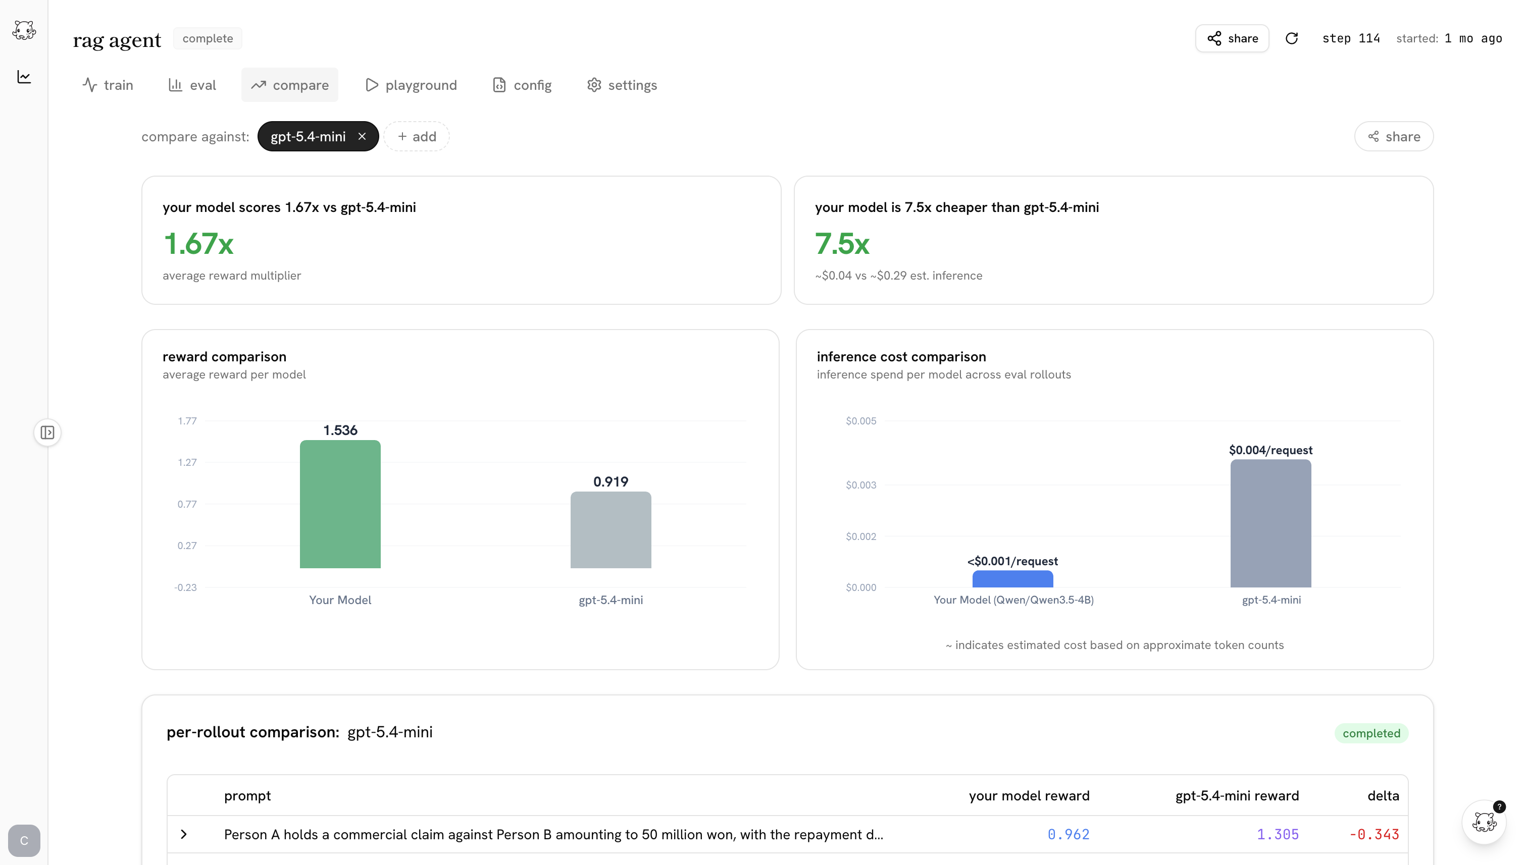1525x865 pixels.
Task: Remove gpt-5.4-mini from comparison
Action: click(362, 137)
